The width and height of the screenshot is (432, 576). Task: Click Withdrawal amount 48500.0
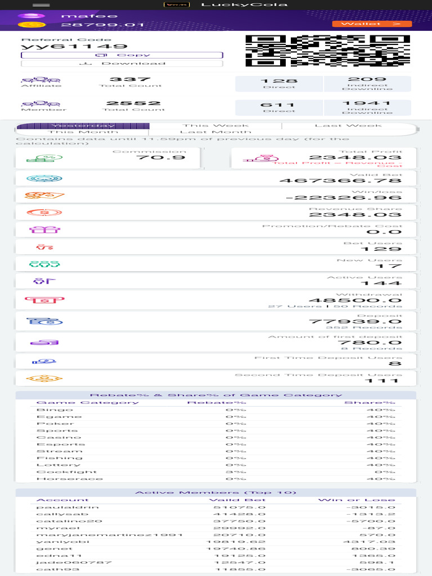click(x=355, y=300)
